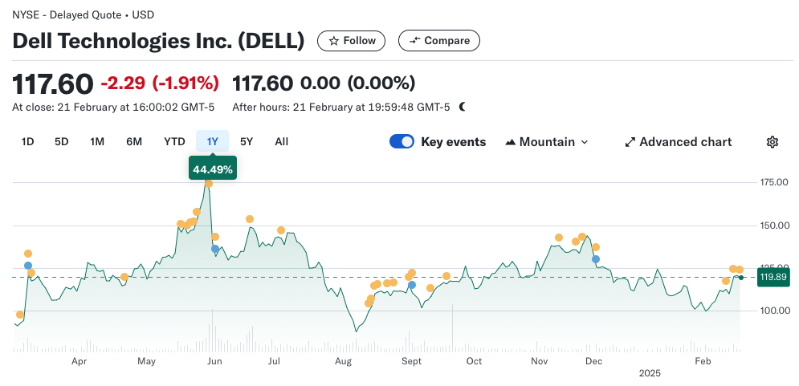This screenshot has width=799, height=386.
Task: Toggle off the Key events switch
Action: (x=402, y=142)
